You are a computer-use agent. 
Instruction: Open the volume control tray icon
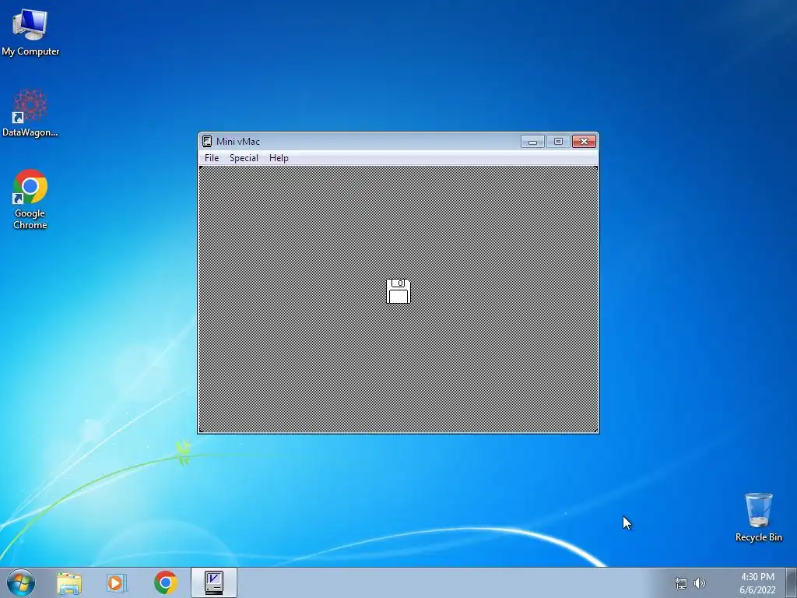point(700,583)
